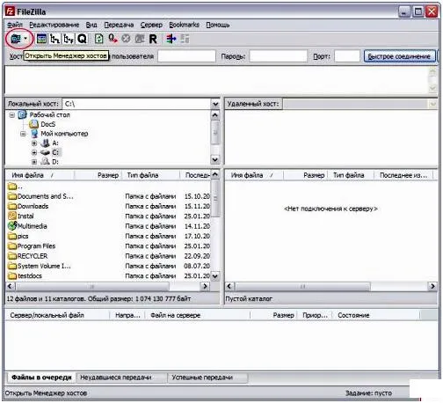443x403 pixels.
Task: Select the RECYCLER folder icon
Action: pos(12,256)
